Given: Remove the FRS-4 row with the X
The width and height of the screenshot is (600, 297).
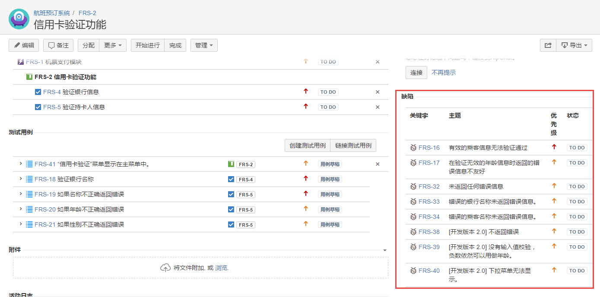Looking at the screenshot, I should pyautogui.click(x=378, y=92).
